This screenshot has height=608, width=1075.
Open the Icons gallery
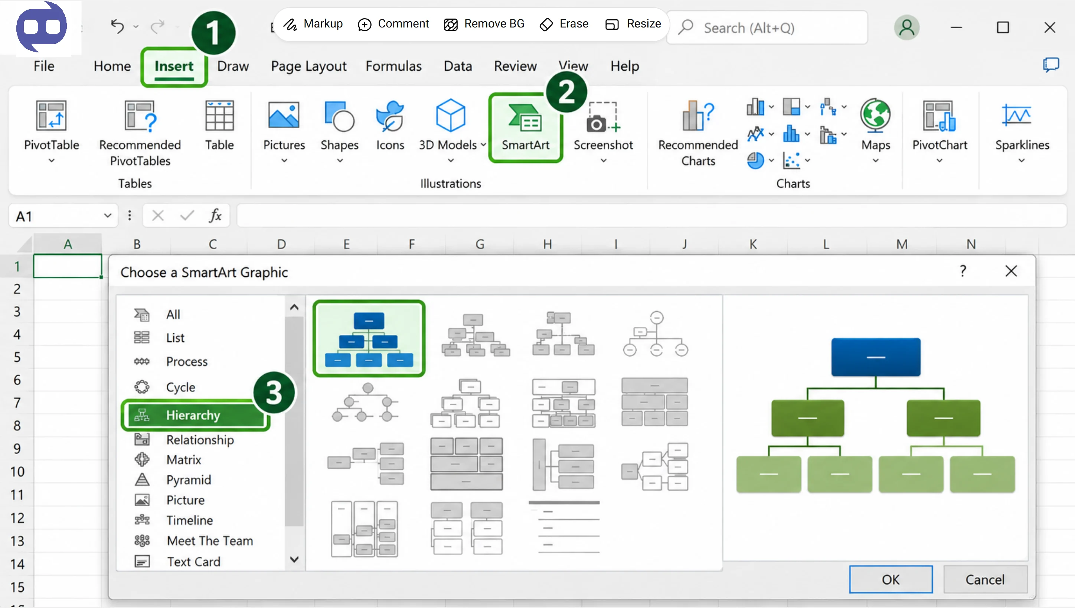tap(390, 125)
